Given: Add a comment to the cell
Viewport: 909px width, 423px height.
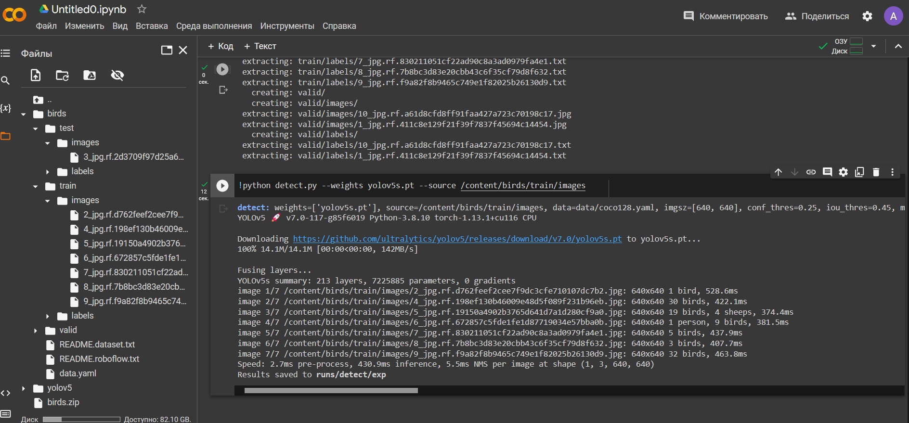Looking at the screenshot, I should pyautogui.click(x=828, y=172).
